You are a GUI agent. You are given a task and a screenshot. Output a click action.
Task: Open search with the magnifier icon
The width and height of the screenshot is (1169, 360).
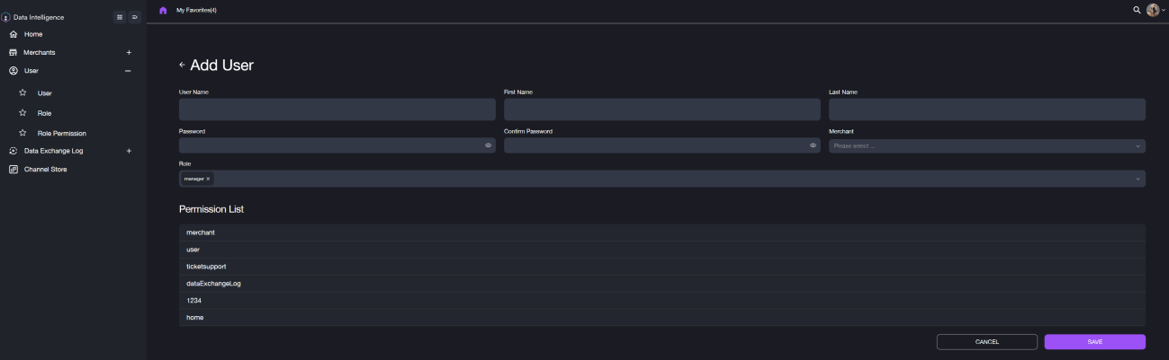(1137, 10)
